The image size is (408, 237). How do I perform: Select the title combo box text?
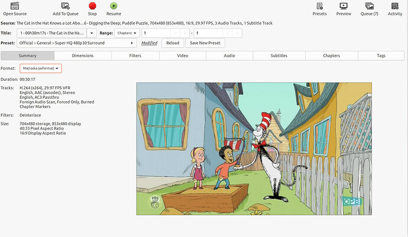[x=52, y=33]
